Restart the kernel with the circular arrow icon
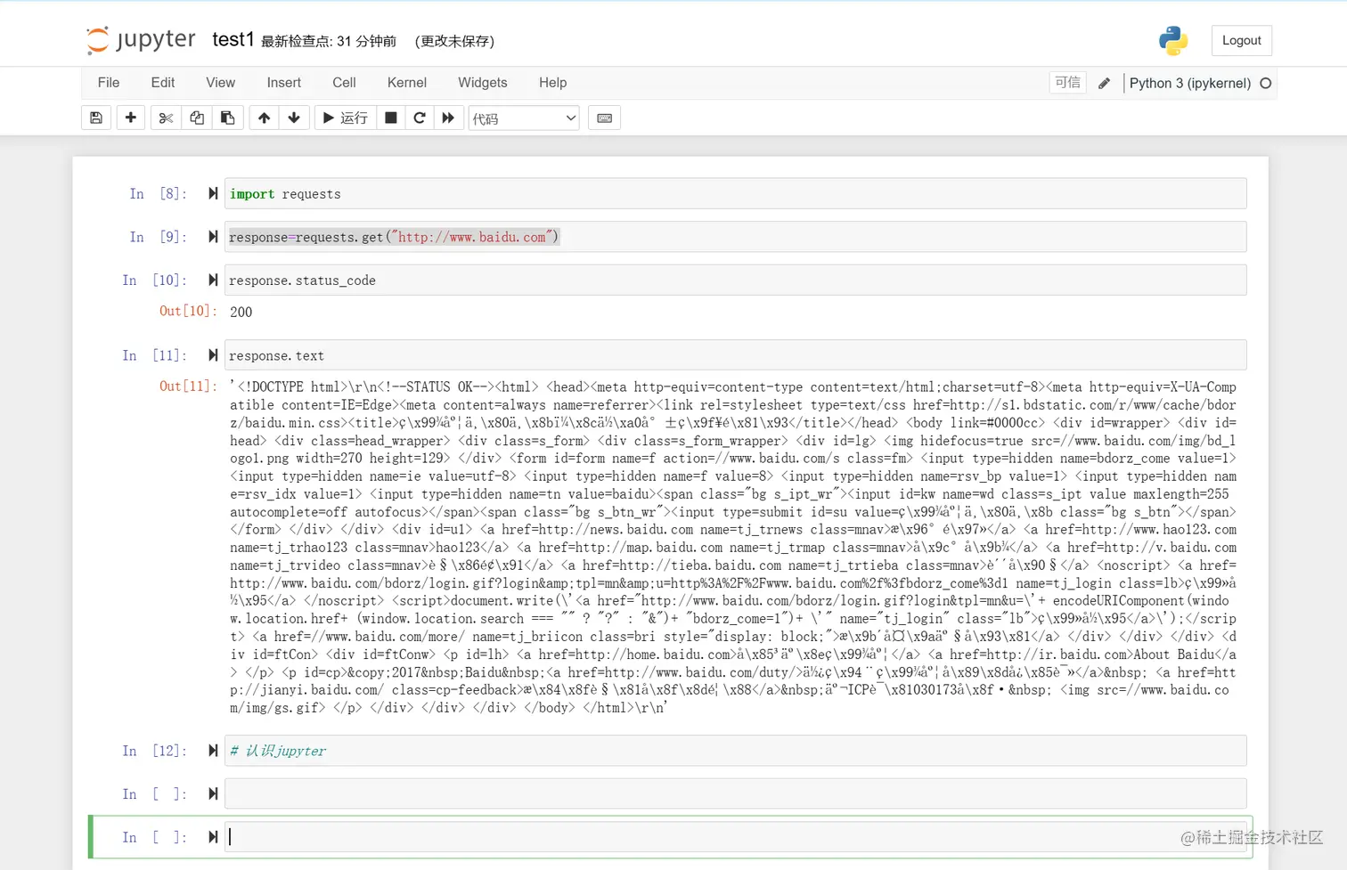Screen dimensions: 1347x870 (x=420, y=118)
